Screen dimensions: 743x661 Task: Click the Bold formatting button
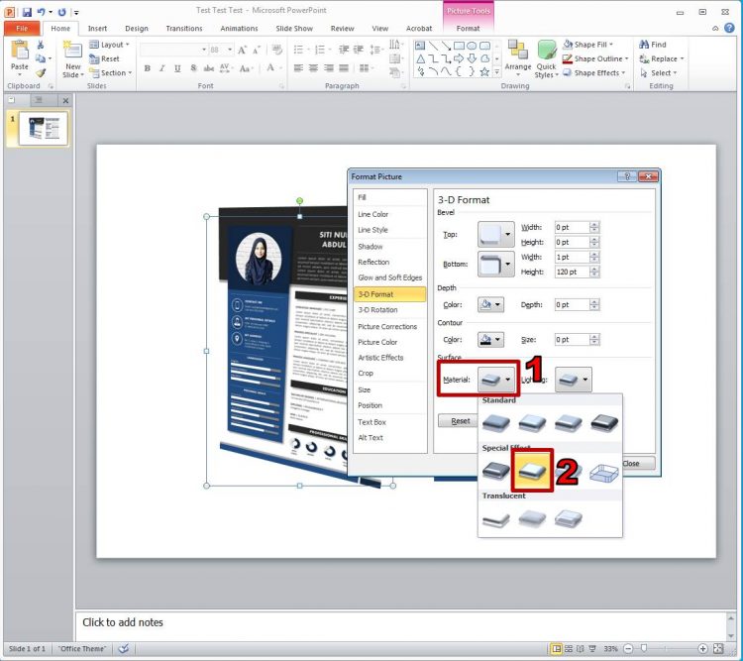tap(148, 68)
